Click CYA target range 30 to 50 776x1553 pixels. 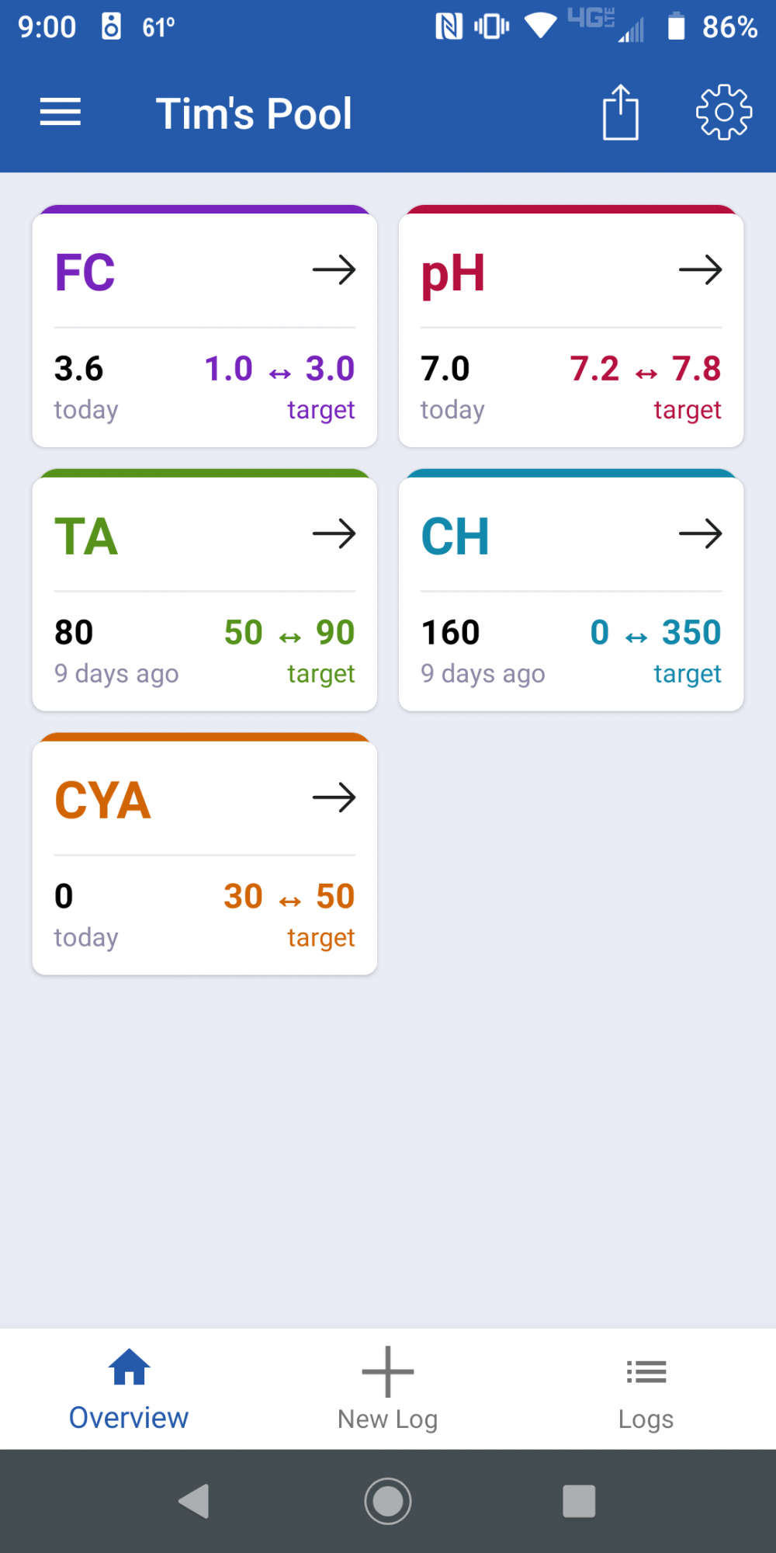tap(289, 897)
